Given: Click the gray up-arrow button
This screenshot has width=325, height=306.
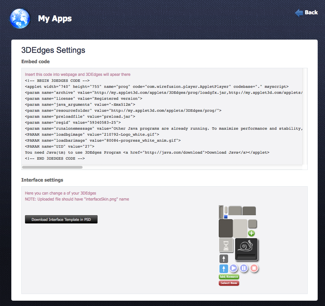Looking at the screenshot, I should [223, 258].
